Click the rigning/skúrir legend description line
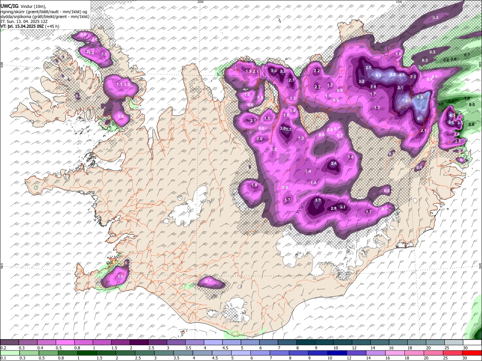This screenshot has width=482, height=361. 44,12
